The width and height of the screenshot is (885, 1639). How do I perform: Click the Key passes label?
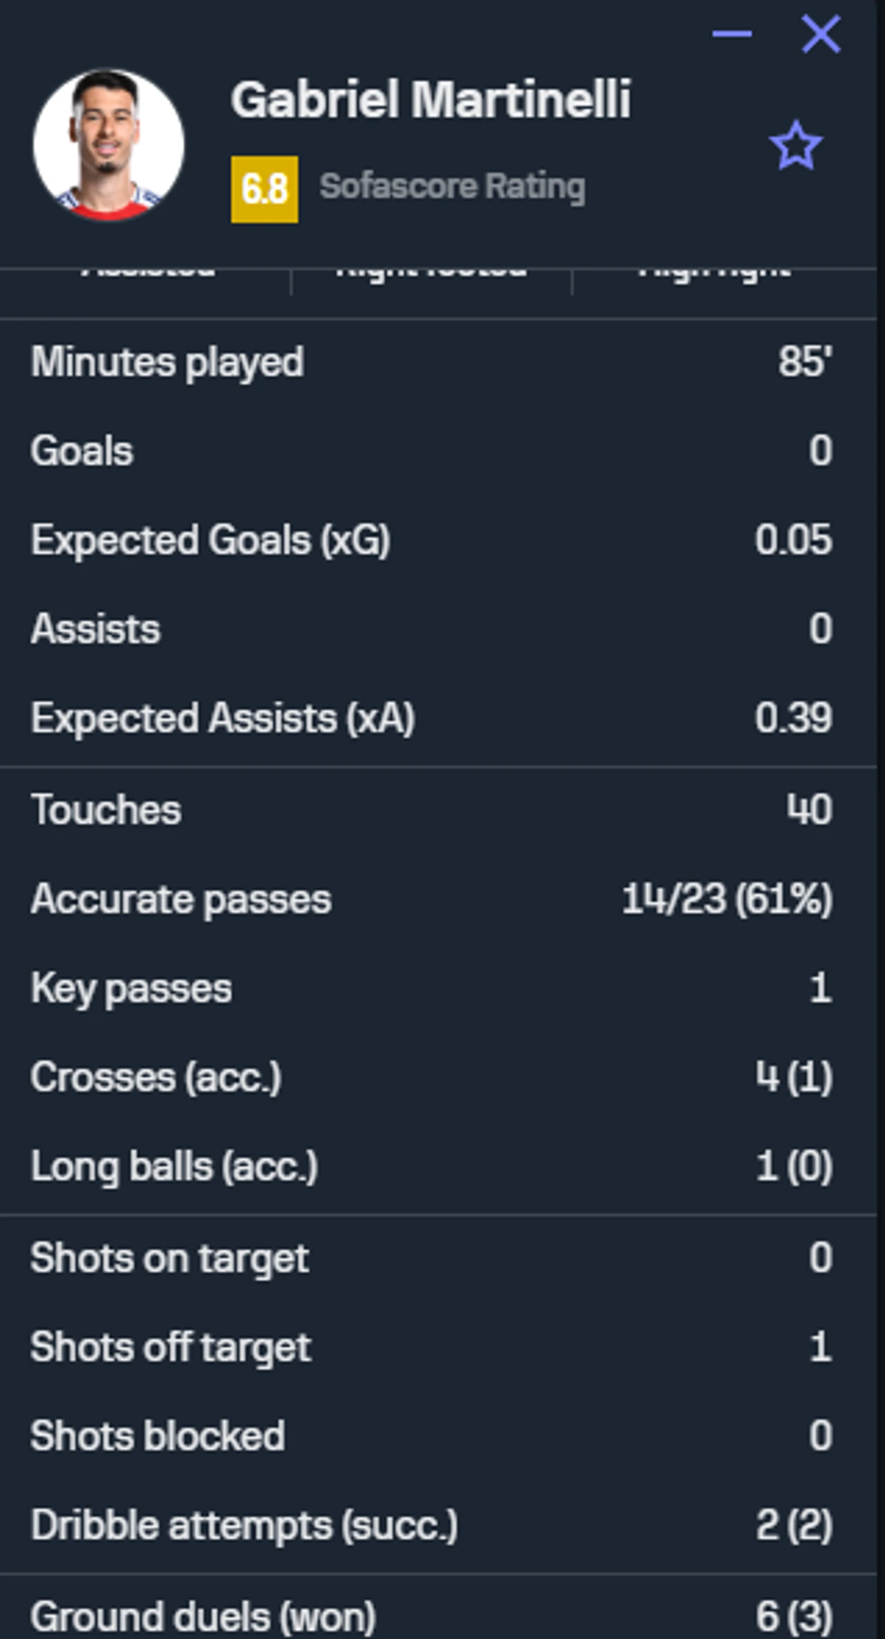point(132,988)
